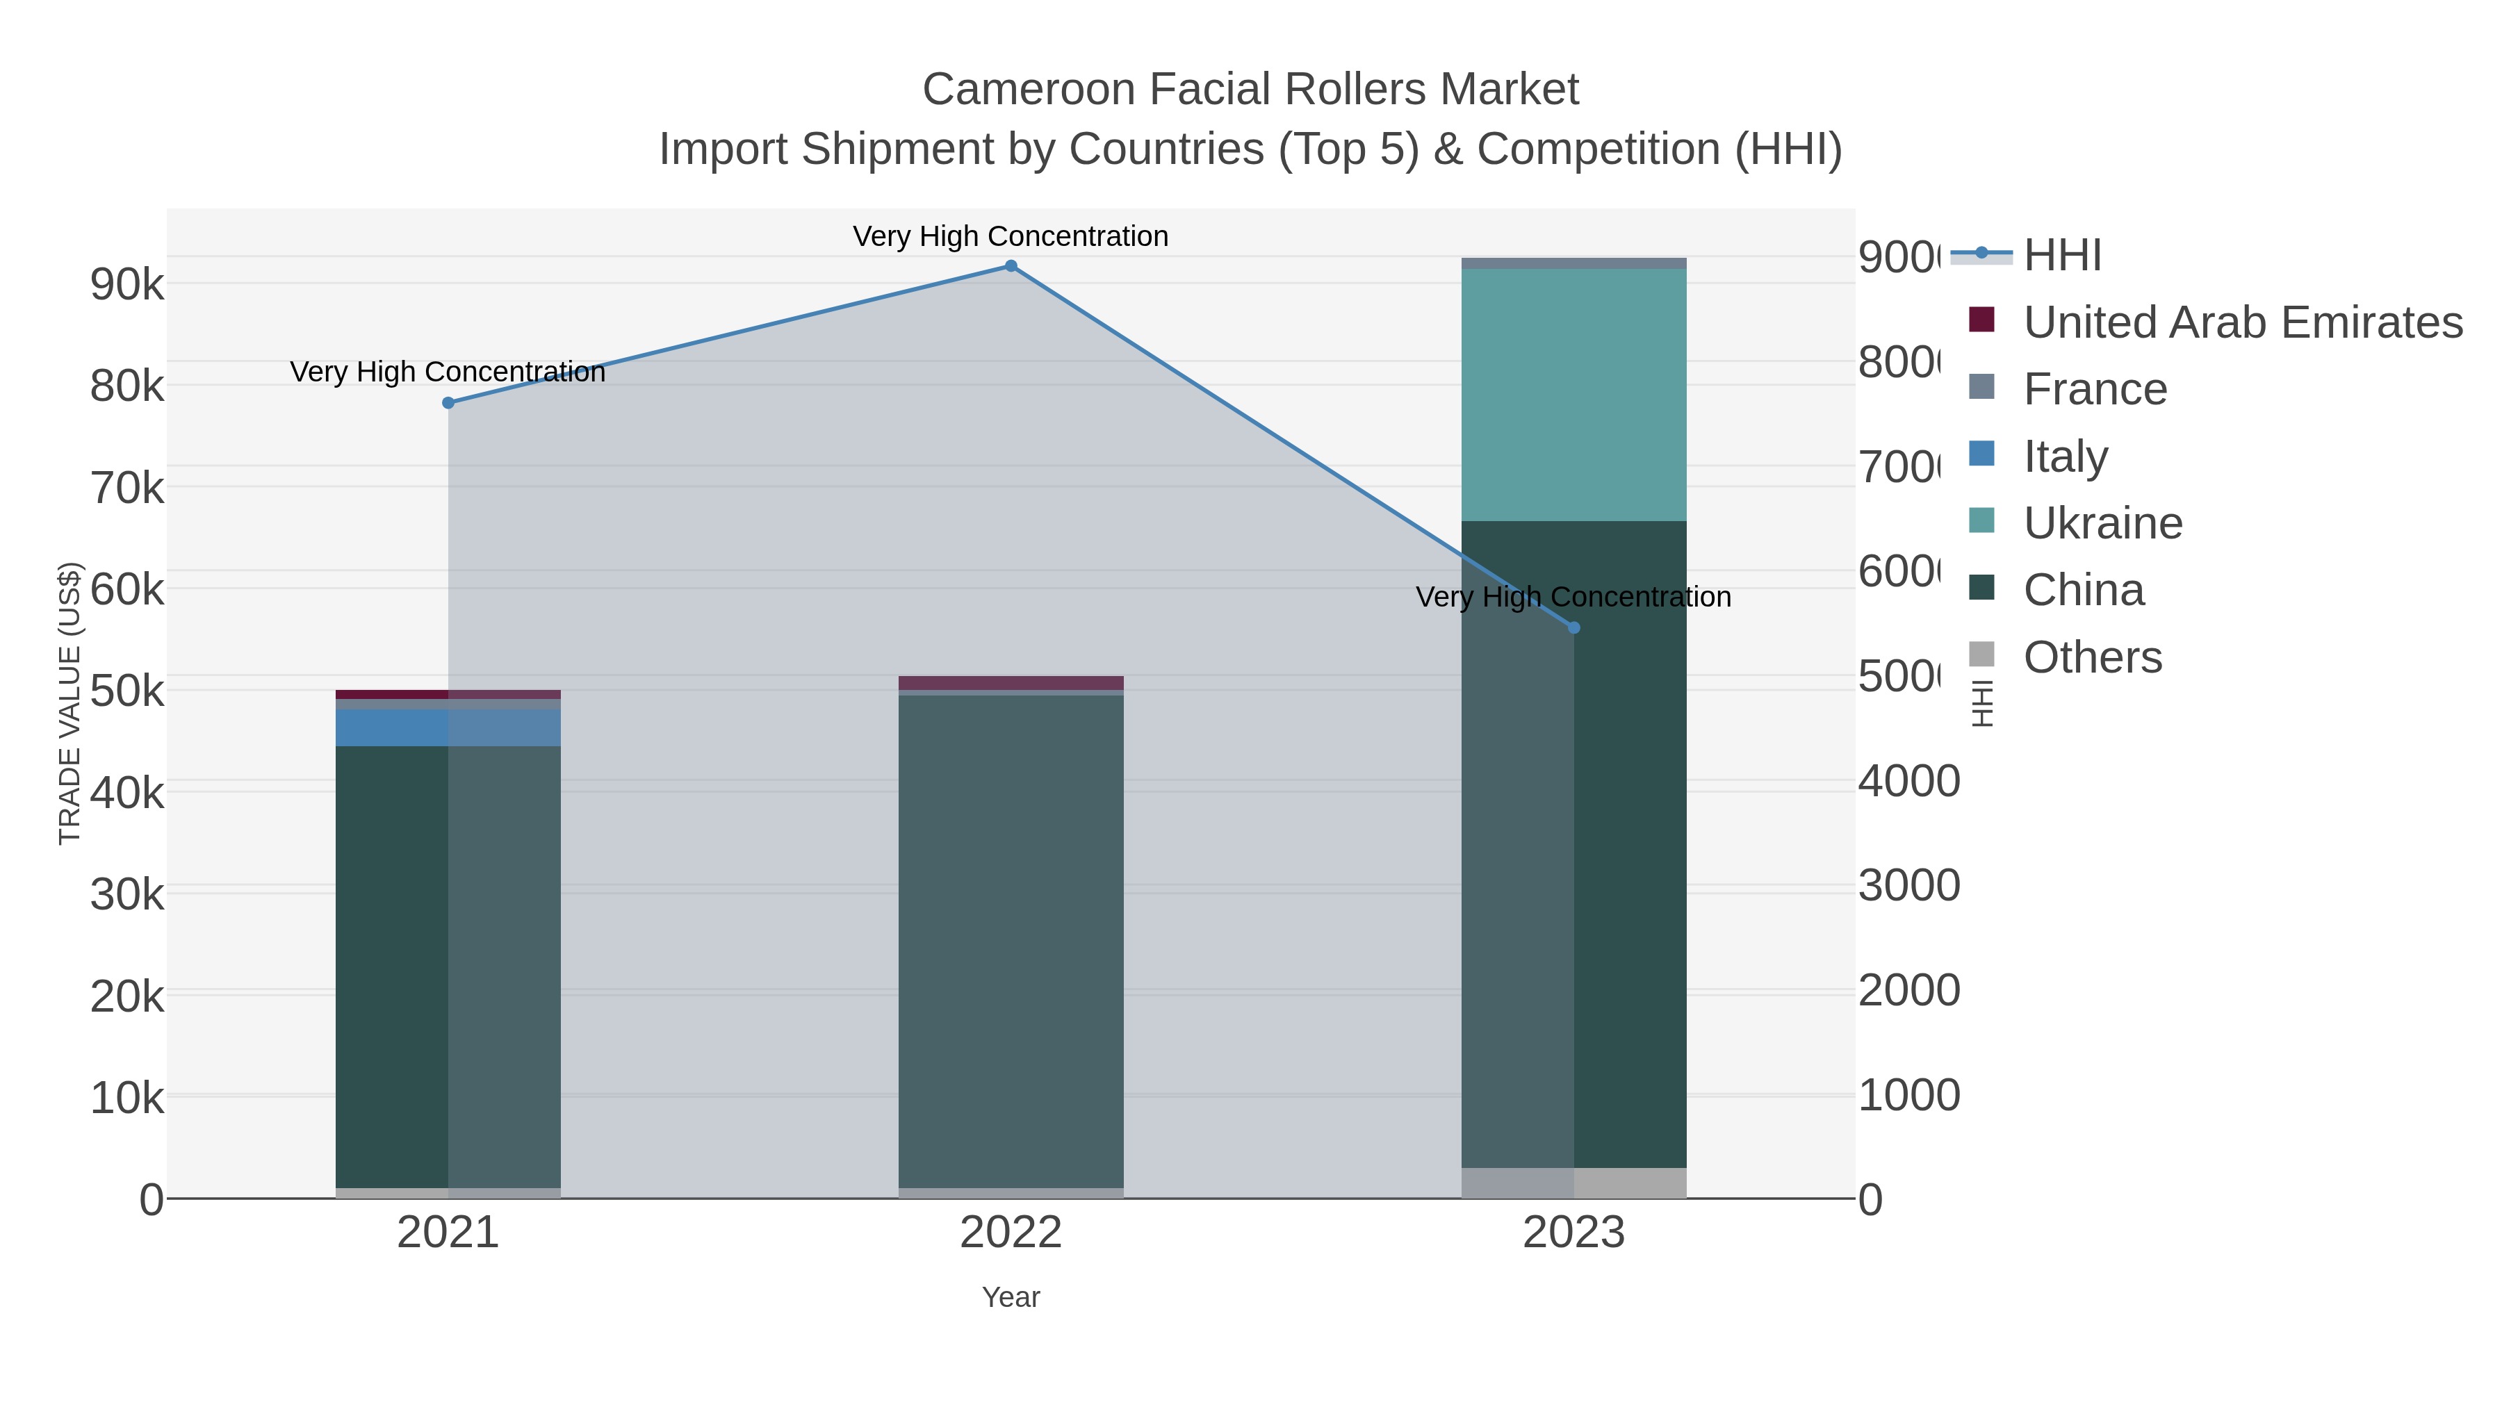Click the United Arab Emirates maroon color swatch
The image size is (2502, 1407).
[x=1981, y=320]
